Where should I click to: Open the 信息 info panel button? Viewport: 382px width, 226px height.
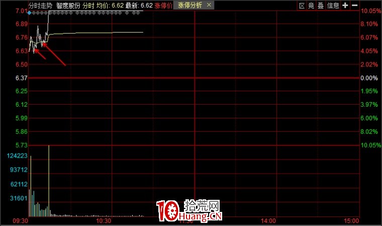(333, 6)
